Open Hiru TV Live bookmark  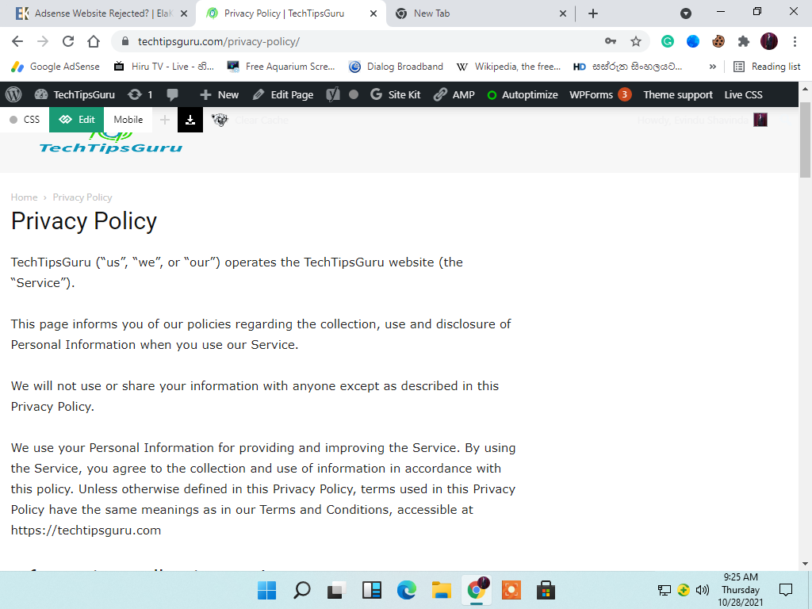tap(164, 67)
